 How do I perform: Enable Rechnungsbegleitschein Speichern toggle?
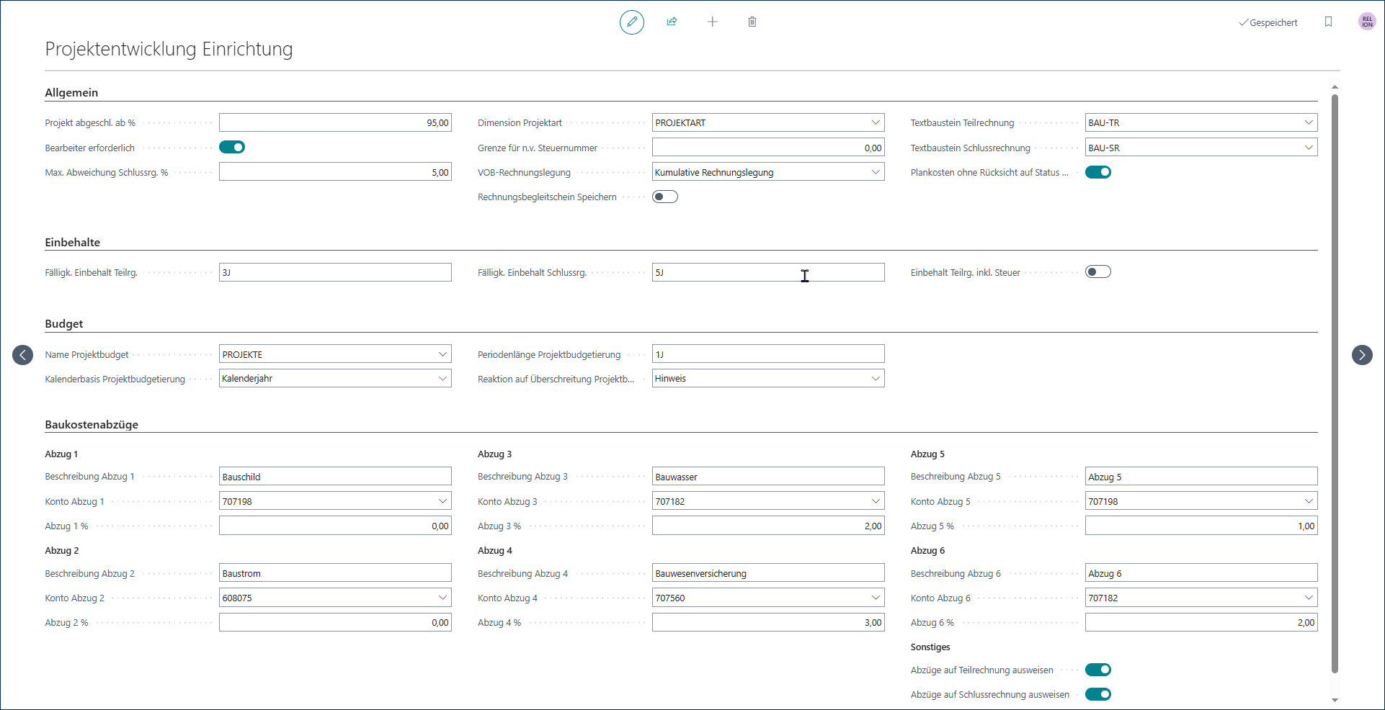664,197
